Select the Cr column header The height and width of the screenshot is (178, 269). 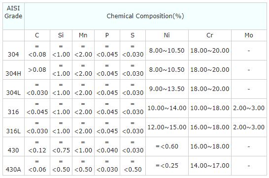(210, 35)
